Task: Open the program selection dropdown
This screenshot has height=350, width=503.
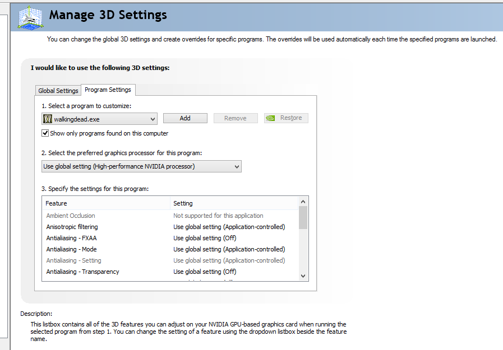Action: tap(99, 119)
